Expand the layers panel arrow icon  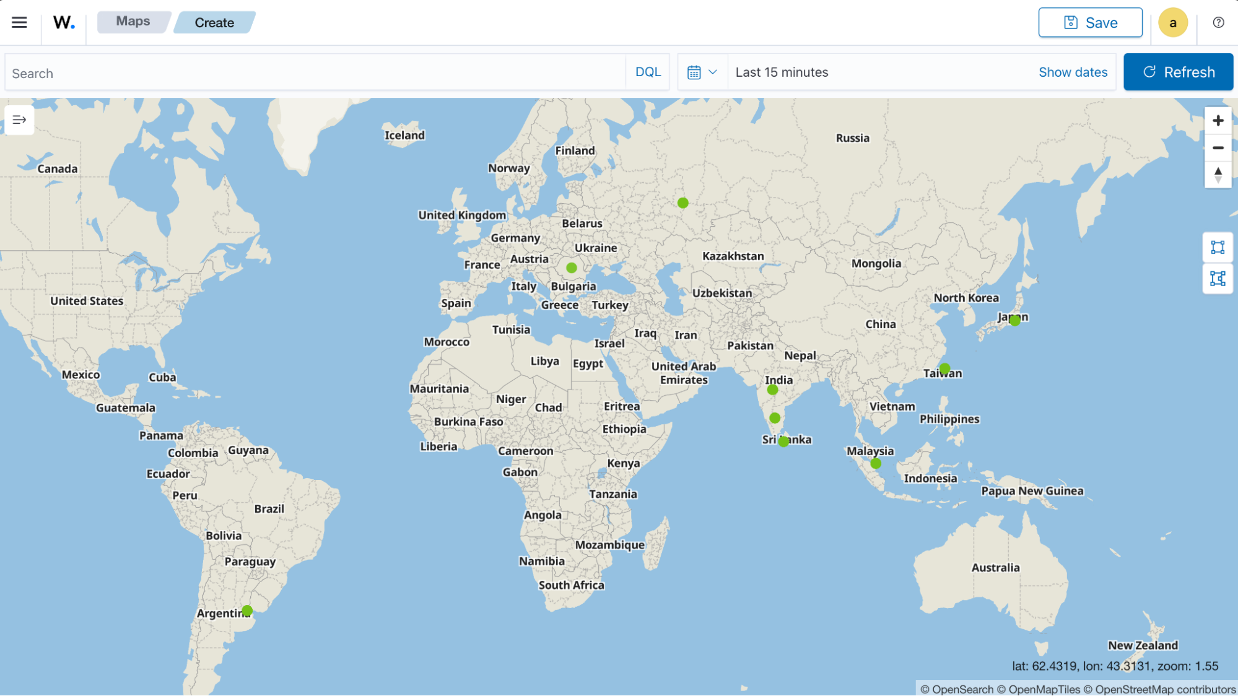[19, 120]
